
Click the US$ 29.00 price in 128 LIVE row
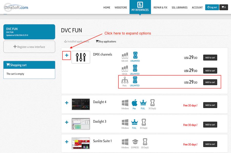click(191, 57)
